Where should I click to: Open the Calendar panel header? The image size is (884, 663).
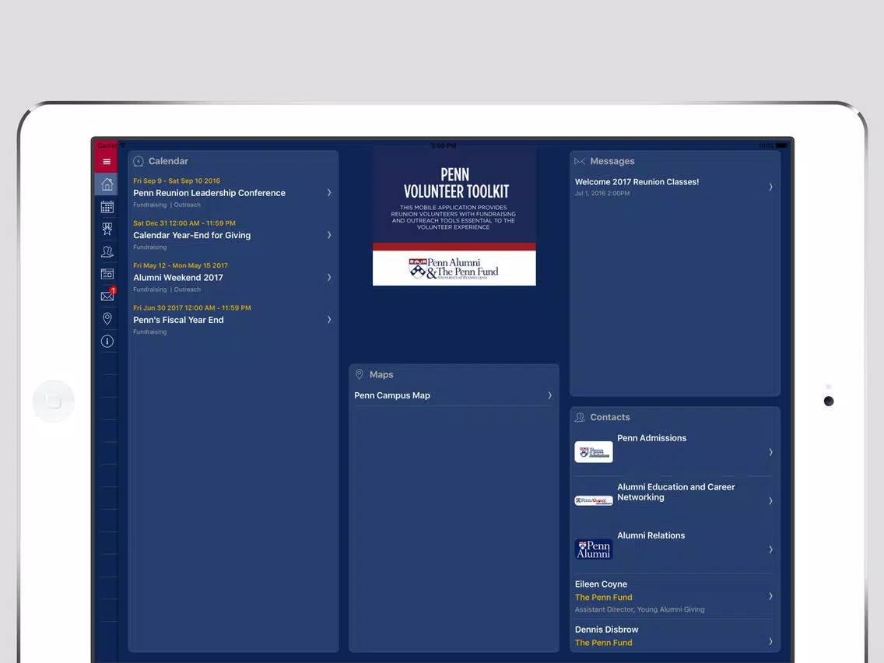pyautogui.click(x=168, y=161)
